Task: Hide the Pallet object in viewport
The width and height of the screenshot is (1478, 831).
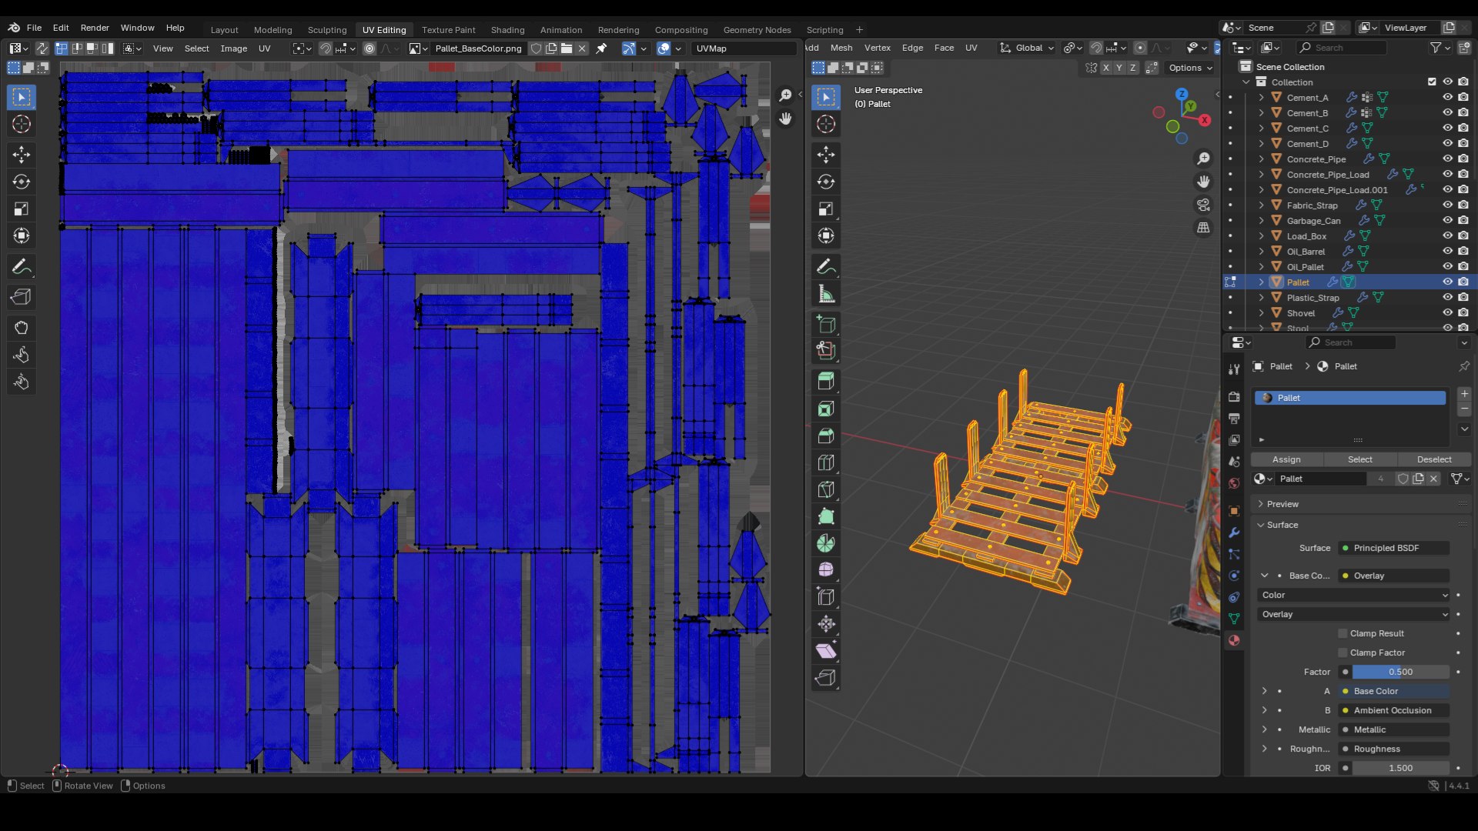Action: click(1447, 282)
